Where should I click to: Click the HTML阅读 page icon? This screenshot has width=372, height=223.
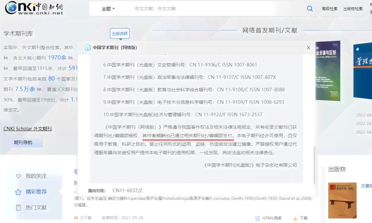click(257, 218)
